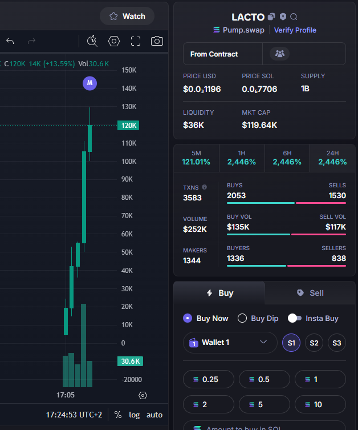Open the quick search lightning icon

[x=92, y=41]
